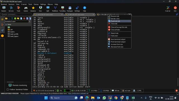Click the taskbar Search box
The width and height of the screenshot is (179, 101).
coord(63,98)
